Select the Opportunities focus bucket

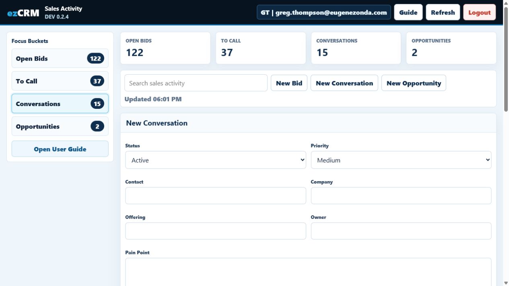click(60, 127)
